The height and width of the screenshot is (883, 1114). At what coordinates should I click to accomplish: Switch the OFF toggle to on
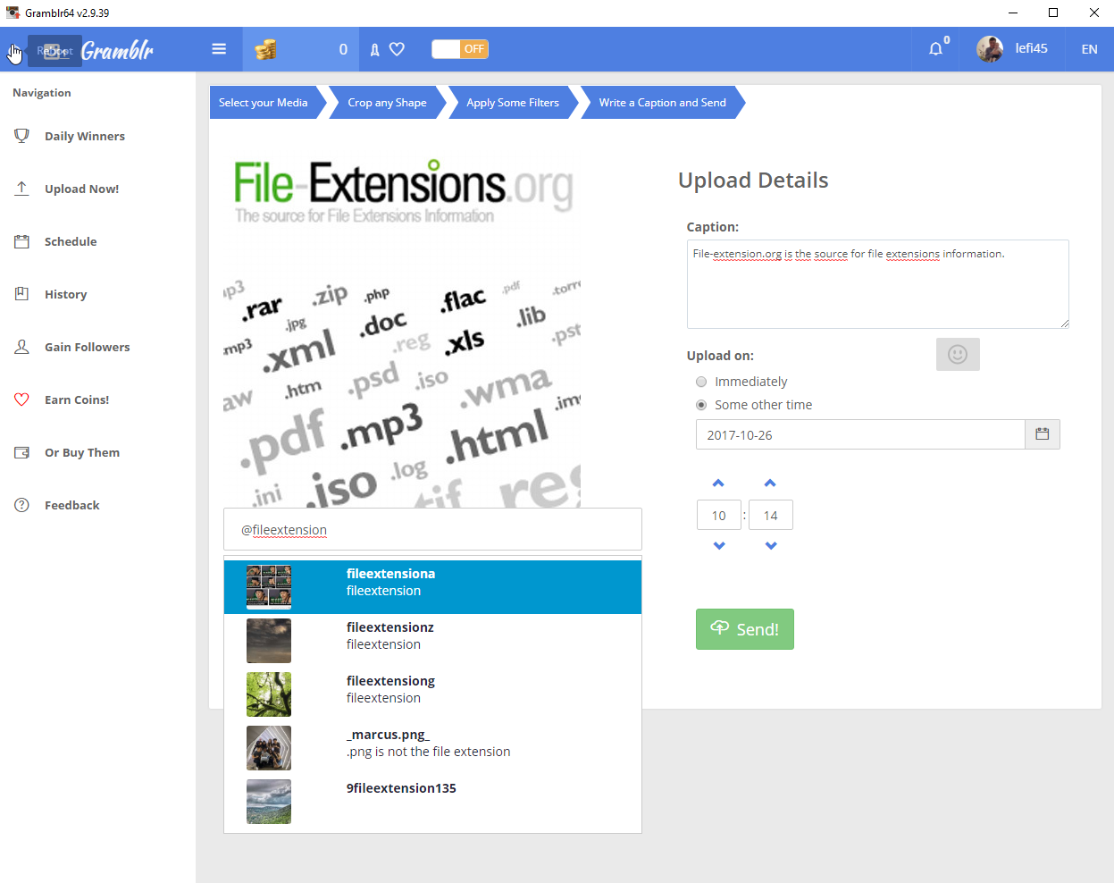coord(459,49)
